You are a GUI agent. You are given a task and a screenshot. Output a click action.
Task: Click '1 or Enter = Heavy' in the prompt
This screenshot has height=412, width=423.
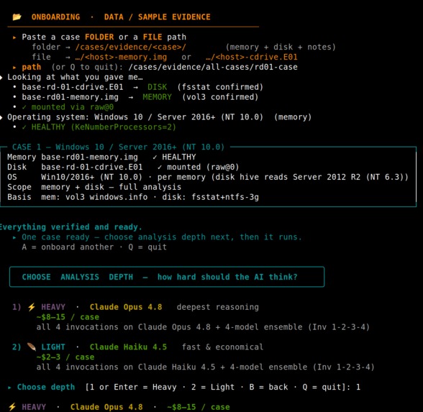pos(132,387)
